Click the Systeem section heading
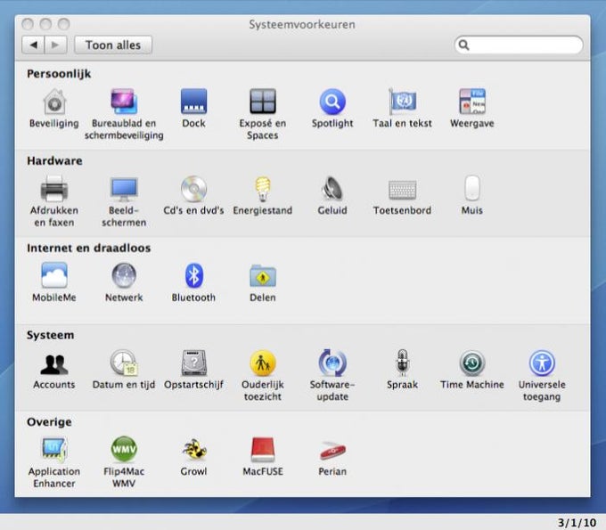606x530 pixels. 50,335
